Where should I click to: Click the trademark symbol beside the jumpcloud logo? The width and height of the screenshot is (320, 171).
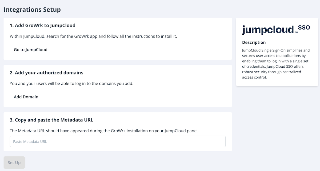point(296,32)
